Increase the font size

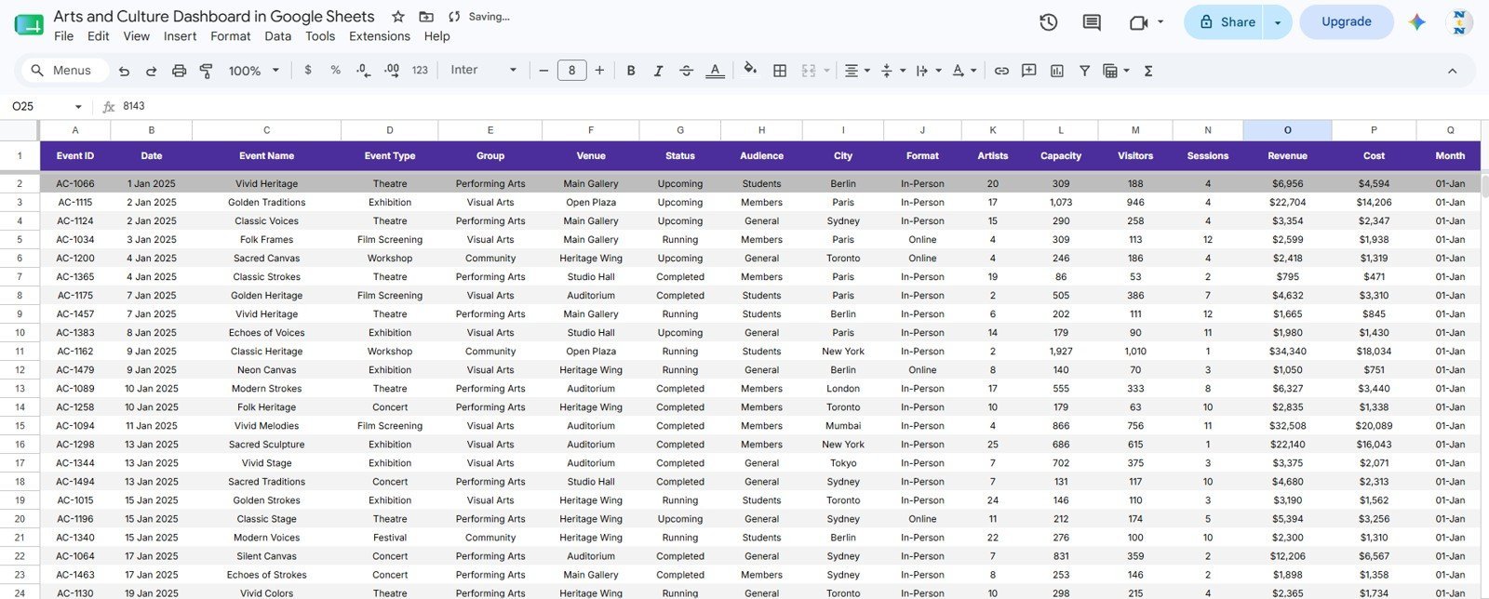click(x=599, y=71)
